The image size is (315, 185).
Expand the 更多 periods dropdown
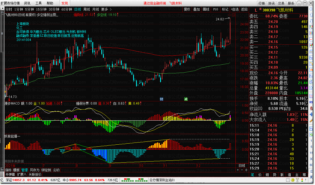coord(105,9)
